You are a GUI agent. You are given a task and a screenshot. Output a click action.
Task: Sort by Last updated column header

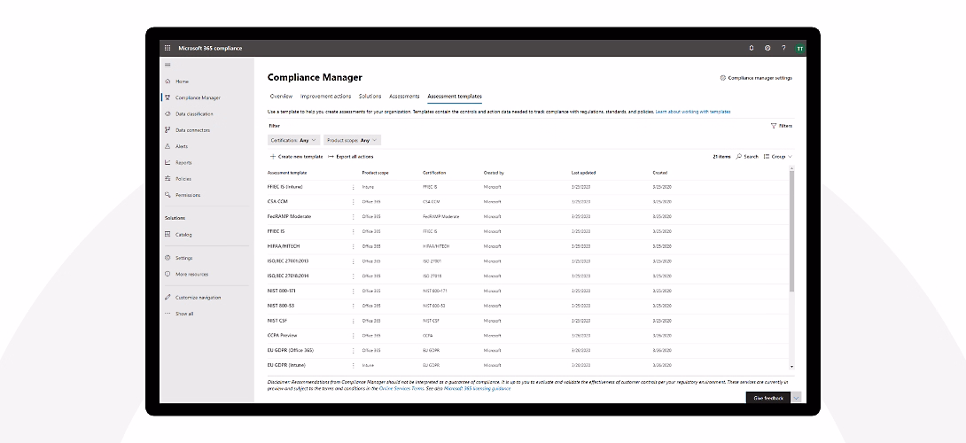coord(583,173)
